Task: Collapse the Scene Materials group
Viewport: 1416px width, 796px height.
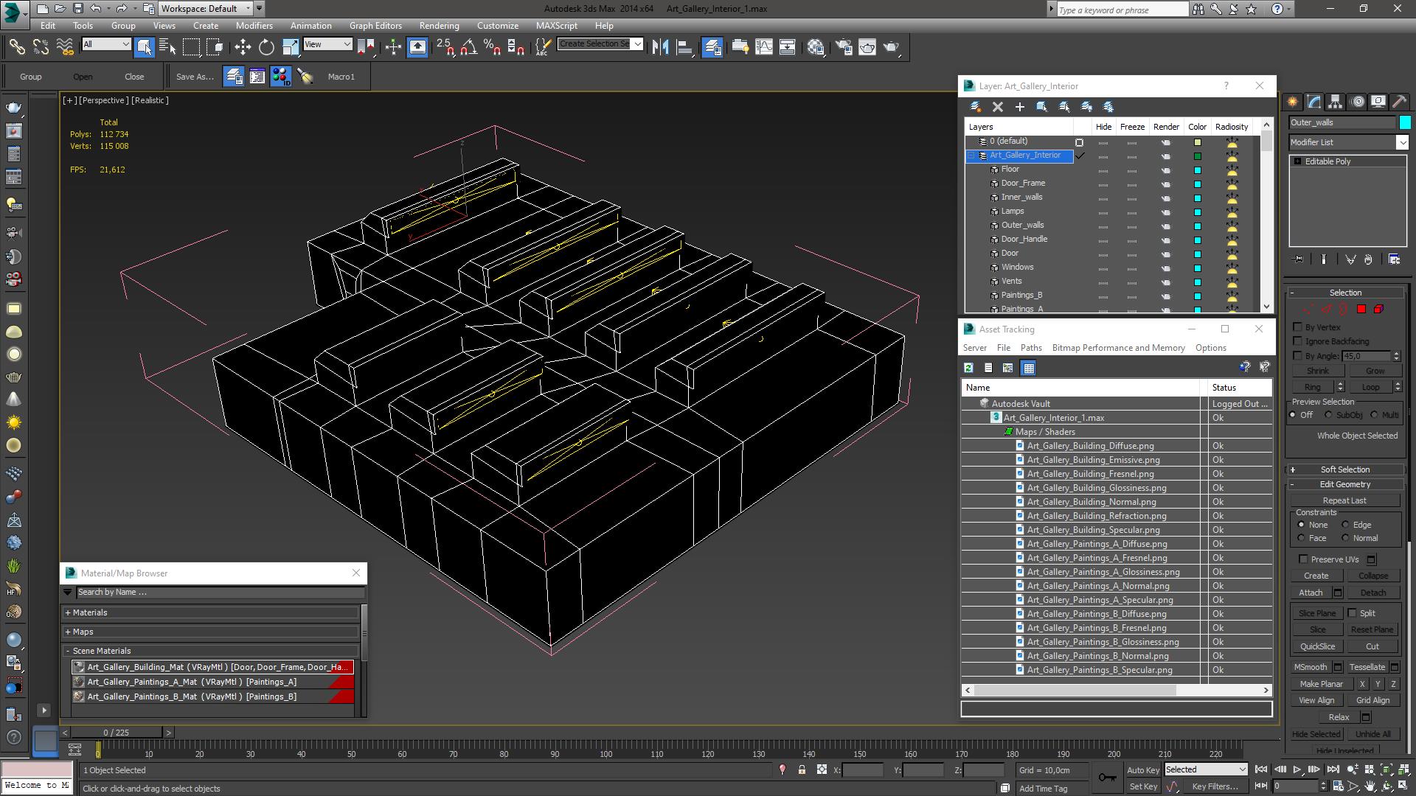Action: tap(211, 651)
